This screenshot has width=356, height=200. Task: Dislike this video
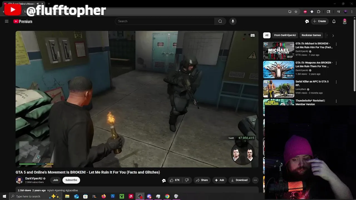point(187,180)
